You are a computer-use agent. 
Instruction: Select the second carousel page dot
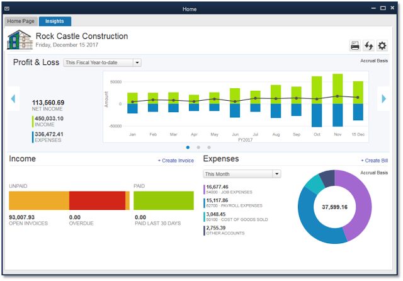(198, 147)
